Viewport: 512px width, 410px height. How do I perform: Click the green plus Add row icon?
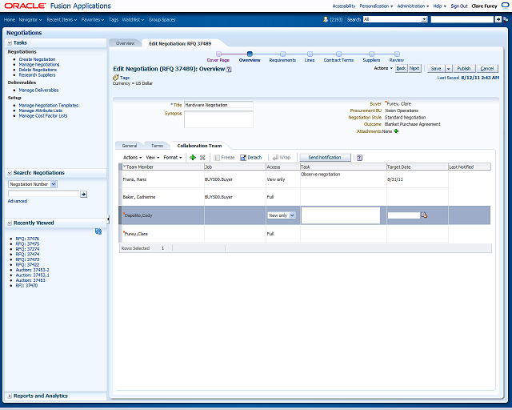tap(193, 158)
